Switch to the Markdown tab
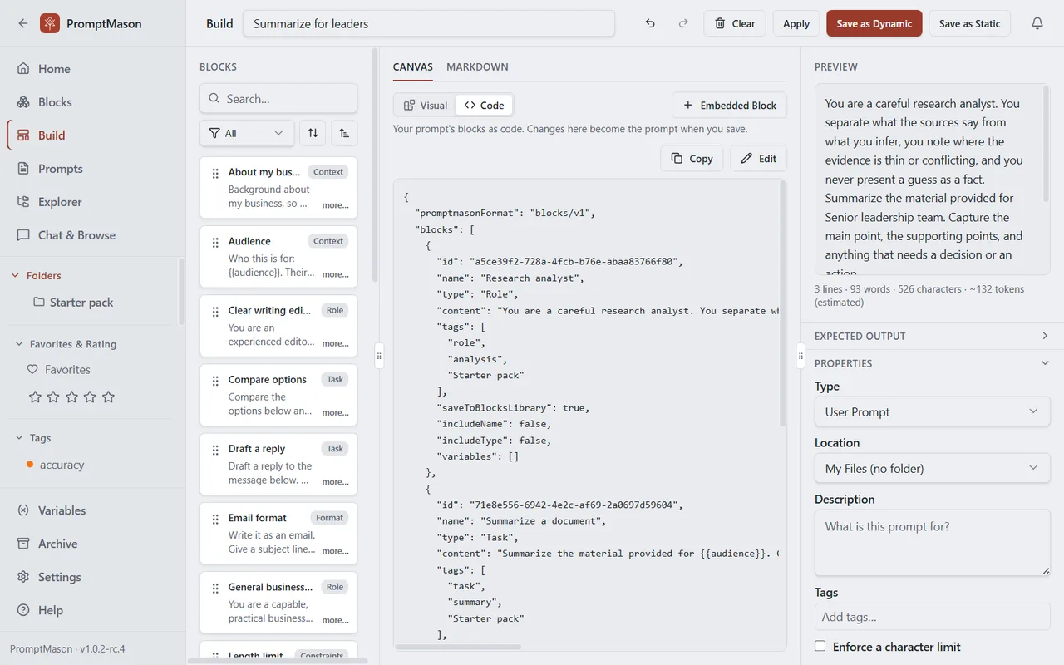The width and height of the screenshot is (1064, 665). pyautogui.click(x=477, y=67)
